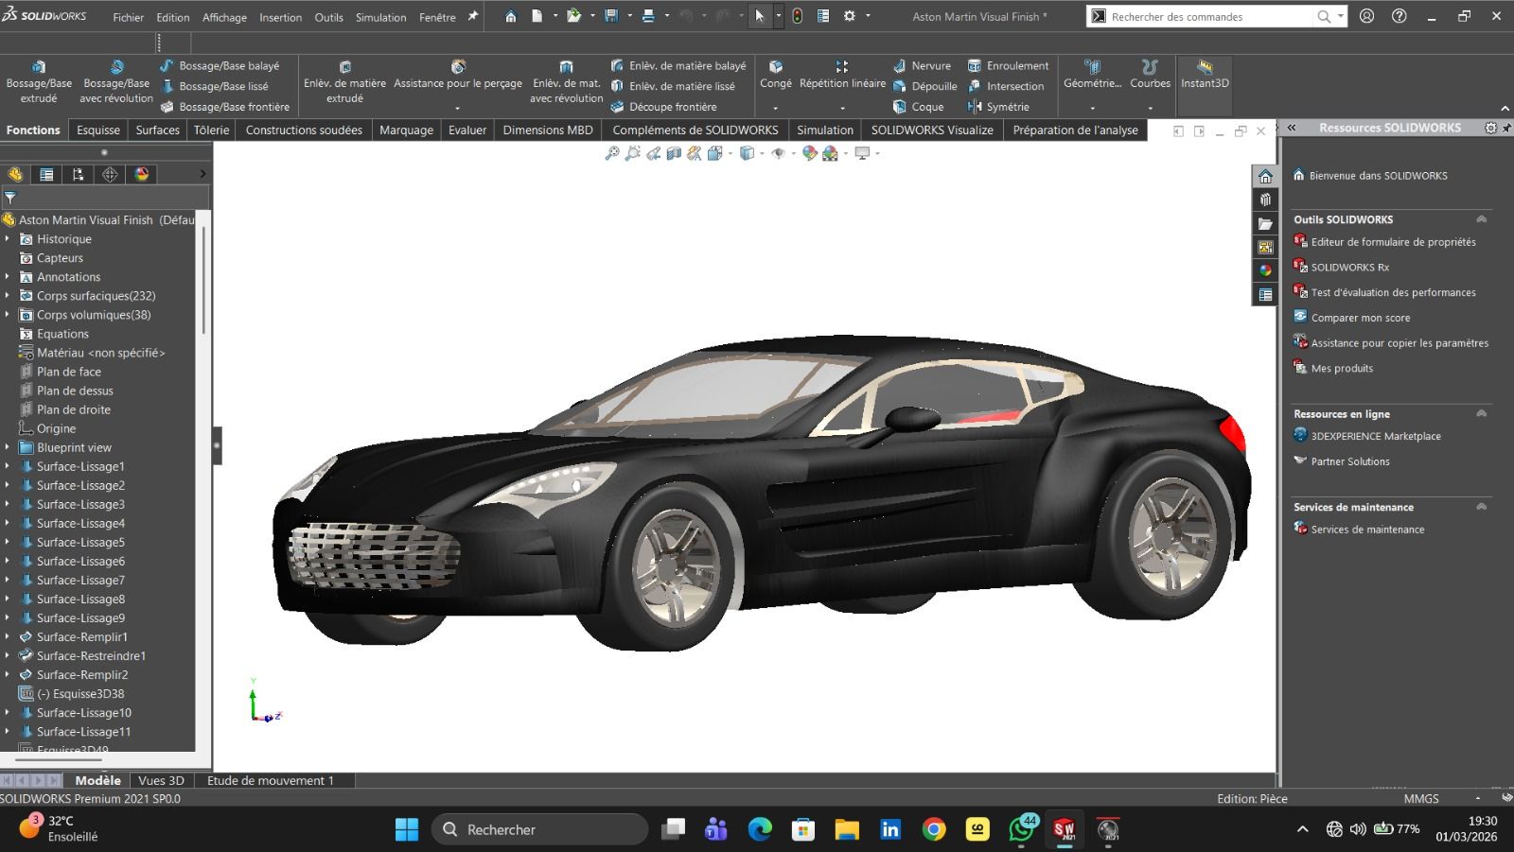Choose the Congé fillet tool
This screenshot has width=1514, height=852.
775,74
